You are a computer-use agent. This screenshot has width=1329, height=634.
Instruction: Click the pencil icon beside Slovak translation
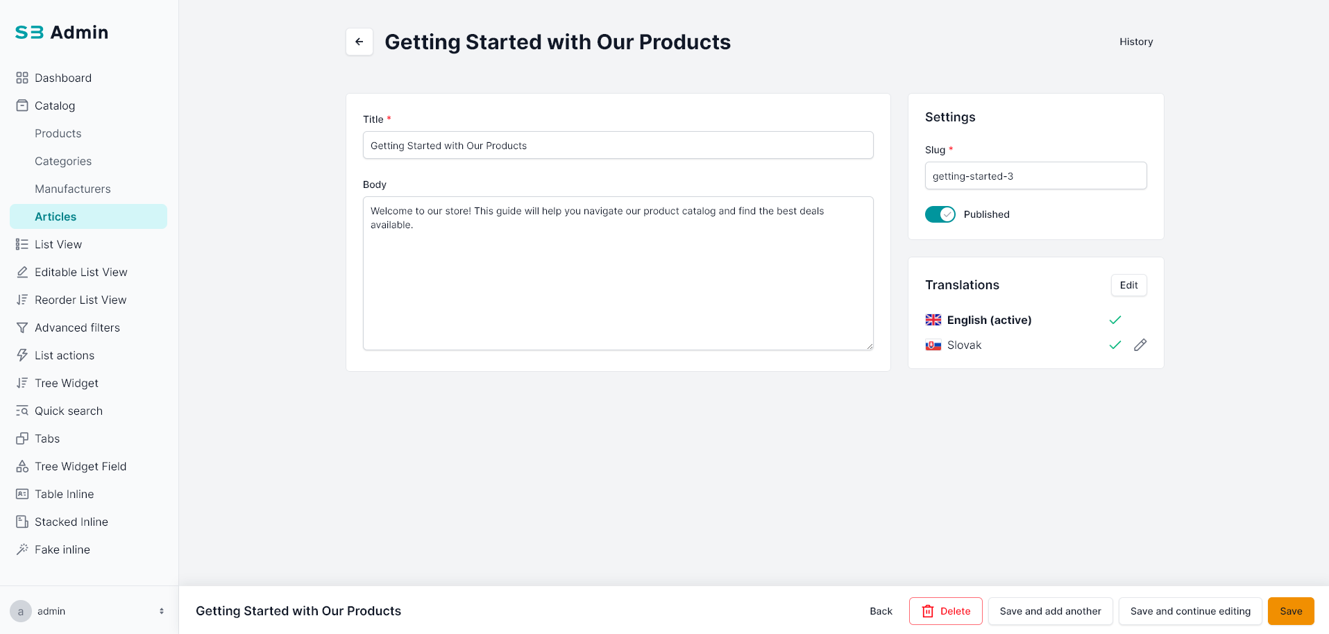[1140, 345]
